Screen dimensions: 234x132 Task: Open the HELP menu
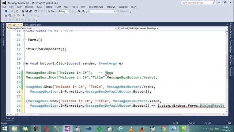pos(133,7)
